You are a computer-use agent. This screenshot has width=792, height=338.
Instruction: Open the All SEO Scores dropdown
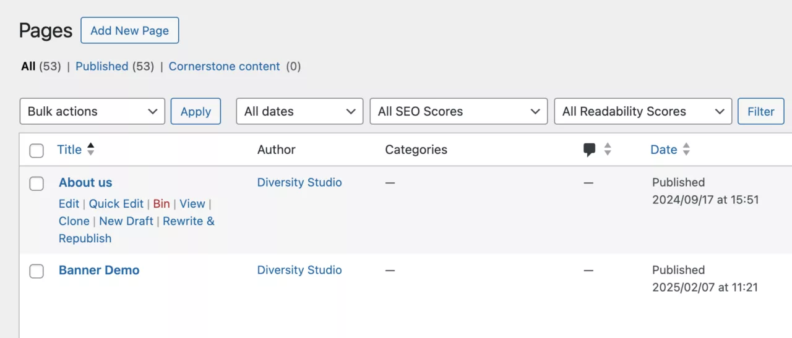458,111
